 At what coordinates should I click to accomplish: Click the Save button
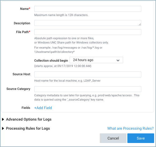tap(141, 138)
